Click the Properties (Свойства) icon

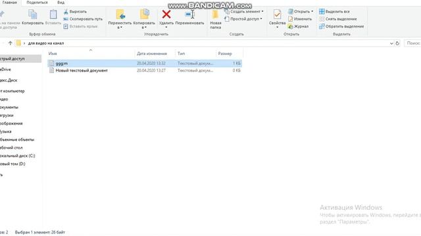tap(277, 14)
